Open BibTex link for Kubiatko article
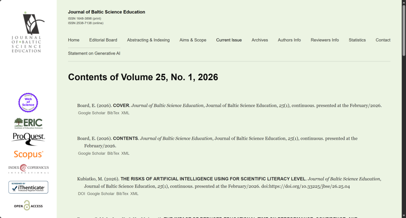 pos(122,194)
